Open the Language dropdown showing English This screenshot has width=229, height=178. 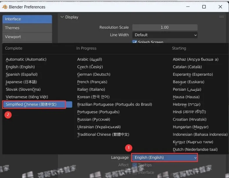165,157
